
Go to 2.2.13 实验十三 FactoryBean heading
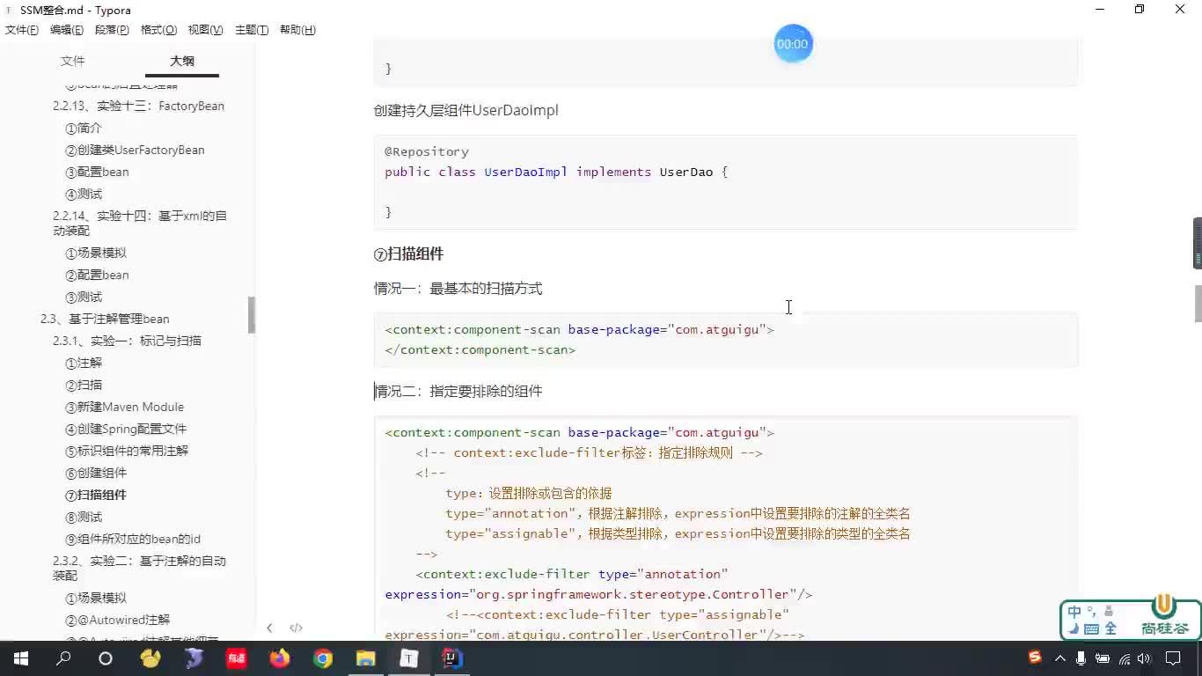pyautogui.click(x=138, y=106)
